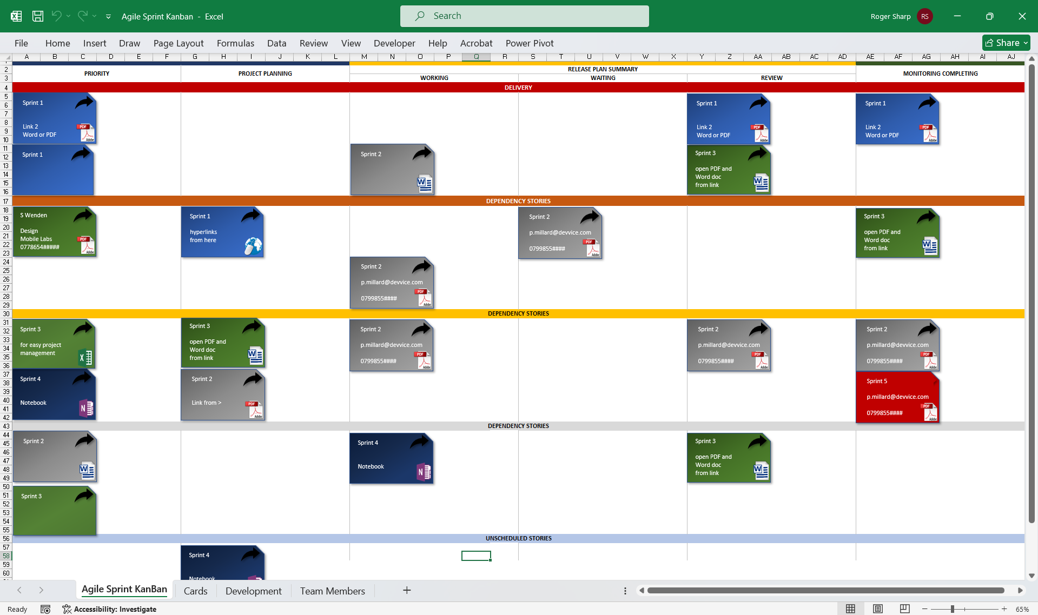This screenshot has height=615, width=1038.
Task: Click the DELIVERY red header bar
Action: point(518,88)
